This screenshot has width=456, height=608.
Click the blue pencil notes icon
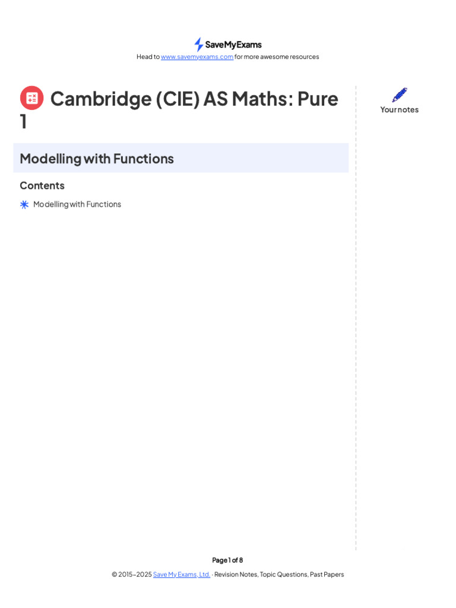(400, 95)
